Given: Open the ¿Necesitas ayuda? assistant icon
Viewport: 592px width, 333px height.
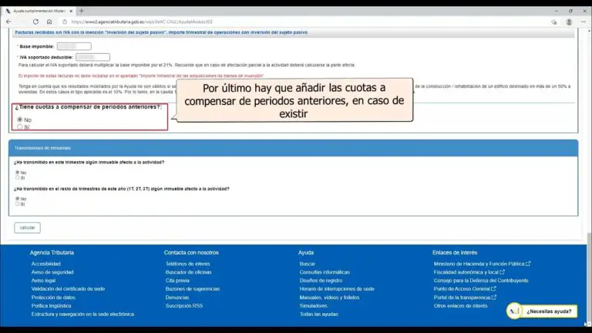Looking at the screenshot, I should 515,311.
